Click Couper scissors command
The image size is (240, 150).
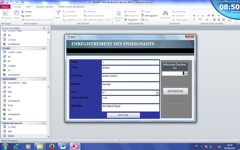click(27, 11)
